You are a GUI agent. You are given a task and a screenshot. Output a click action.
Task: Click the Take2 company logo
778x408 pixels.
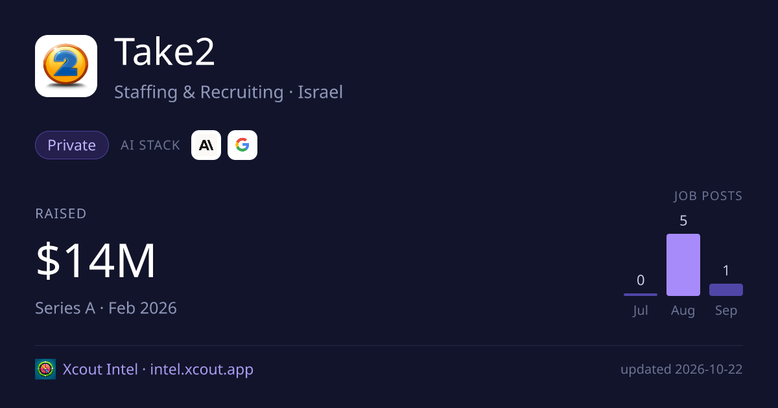coord(66,66)
